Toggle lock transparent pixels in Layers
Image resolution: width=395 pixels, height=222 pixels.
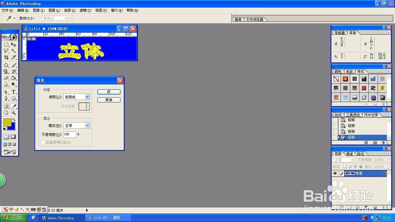coord(345,167)
